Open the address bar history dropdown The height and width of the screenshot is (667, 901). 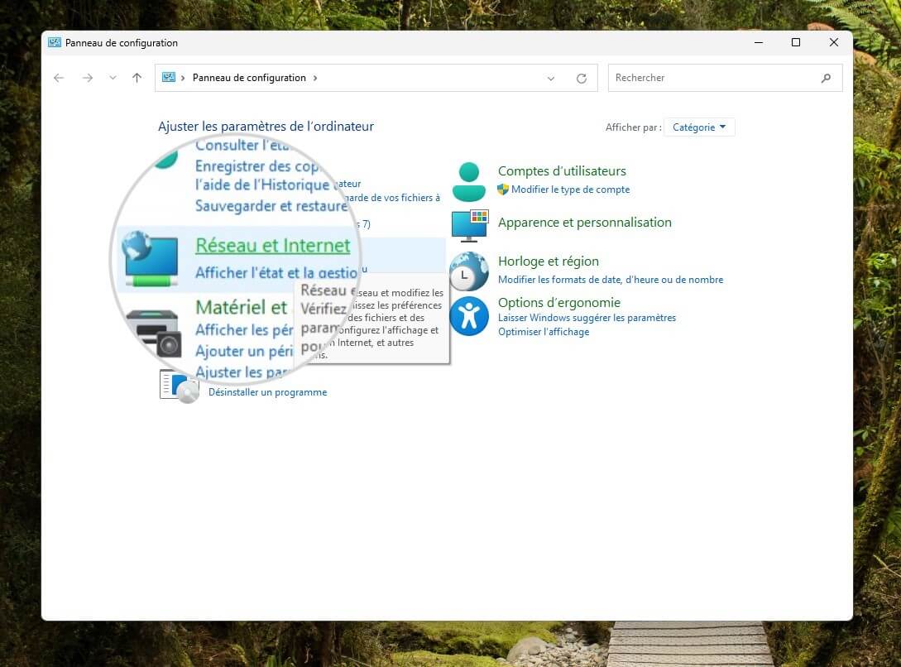pos(550,78)
